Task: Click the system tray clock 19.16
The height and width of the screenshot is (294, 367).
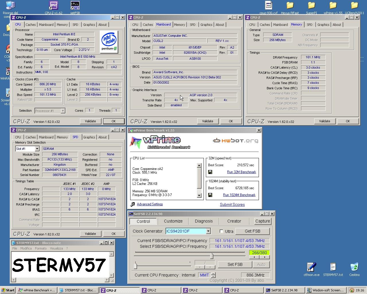Action: click(x=360, y=290)
